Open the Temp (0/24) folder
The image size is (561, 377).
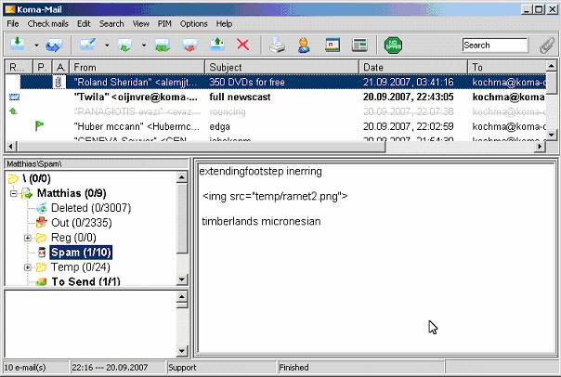81,267
